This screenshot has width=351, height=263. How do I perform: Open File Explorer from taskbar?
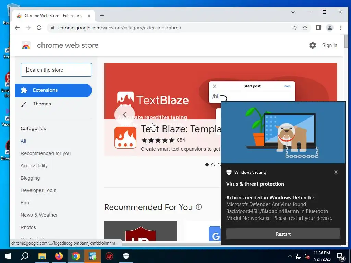click(x=42, y=256)
